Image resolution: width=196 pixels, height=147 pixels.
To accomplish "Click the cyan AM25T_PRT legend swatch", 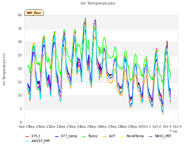I will click(27, 141).
